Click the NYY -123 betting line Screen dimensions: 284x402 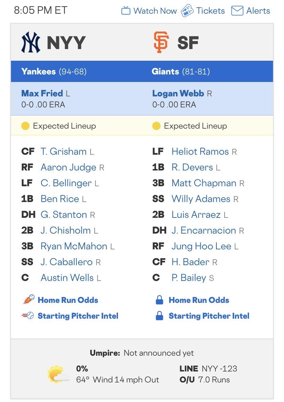[219, 369]
